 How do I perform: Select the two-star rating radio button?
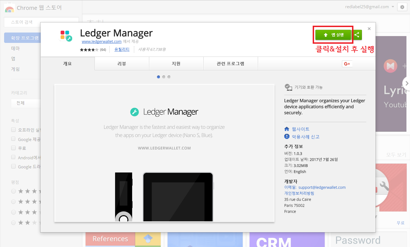point(13,223)
